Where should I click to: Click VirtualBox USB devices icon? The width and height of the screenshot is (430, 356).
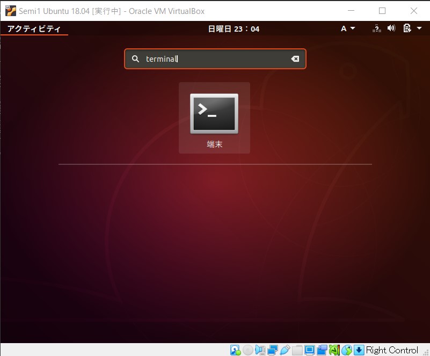(285, 350)
